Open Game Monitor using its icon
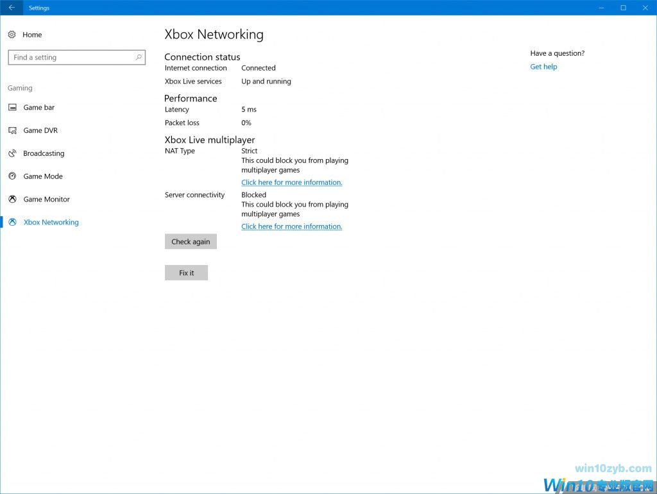The width and height of the screenshot is (657, 494). pos(13,199)
